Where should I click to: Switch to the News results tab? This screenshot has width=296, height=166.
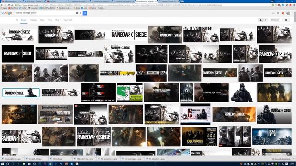tap(50, 20)
